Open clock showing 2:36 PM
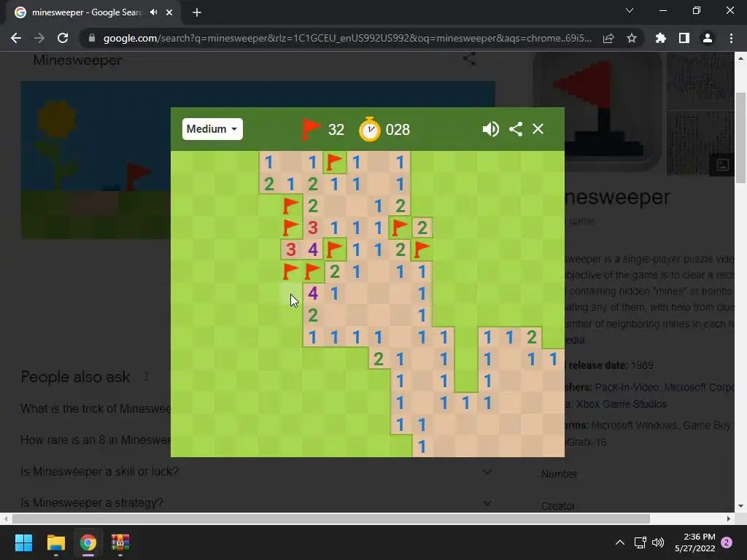The width and height of the screenshot is (747, 560). pos(695,542)
